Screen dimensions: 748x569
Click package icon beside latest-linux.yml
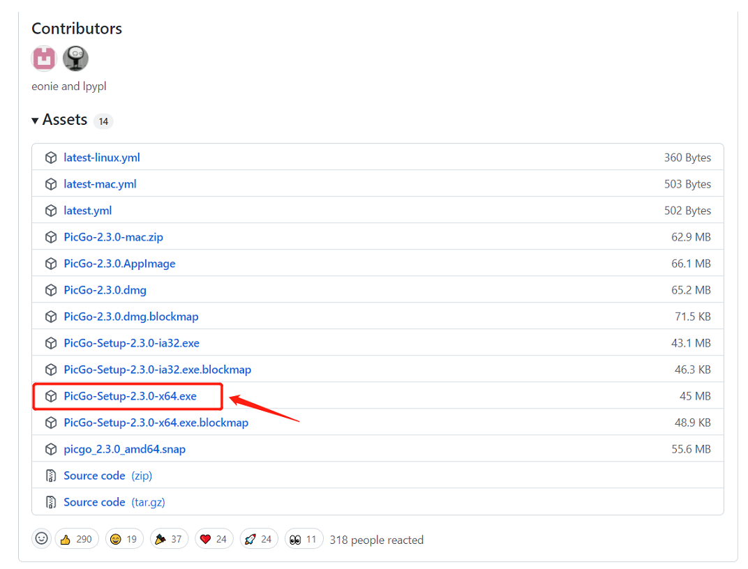[50, 158]
